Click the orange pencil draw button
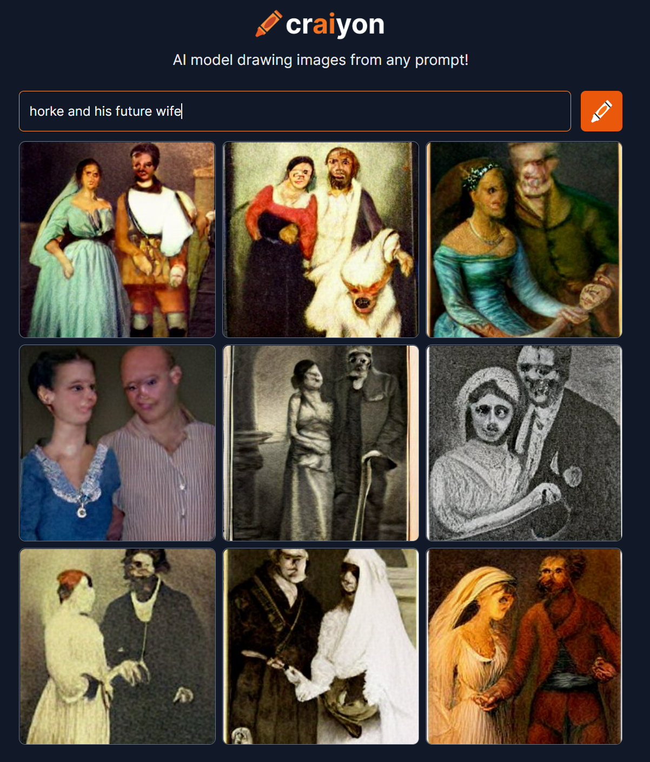Image resolution: width=650 pixels, height=762 pixels. [601, 111]
